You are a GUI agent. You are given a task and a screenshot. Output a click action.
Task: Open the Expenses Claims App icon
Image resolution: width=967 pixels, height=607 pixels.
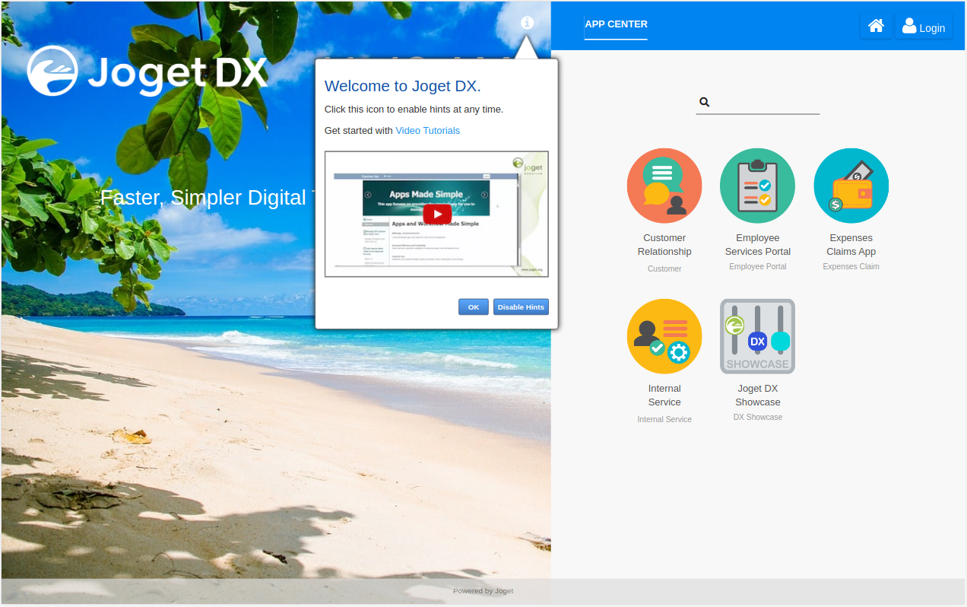point(851,186)
